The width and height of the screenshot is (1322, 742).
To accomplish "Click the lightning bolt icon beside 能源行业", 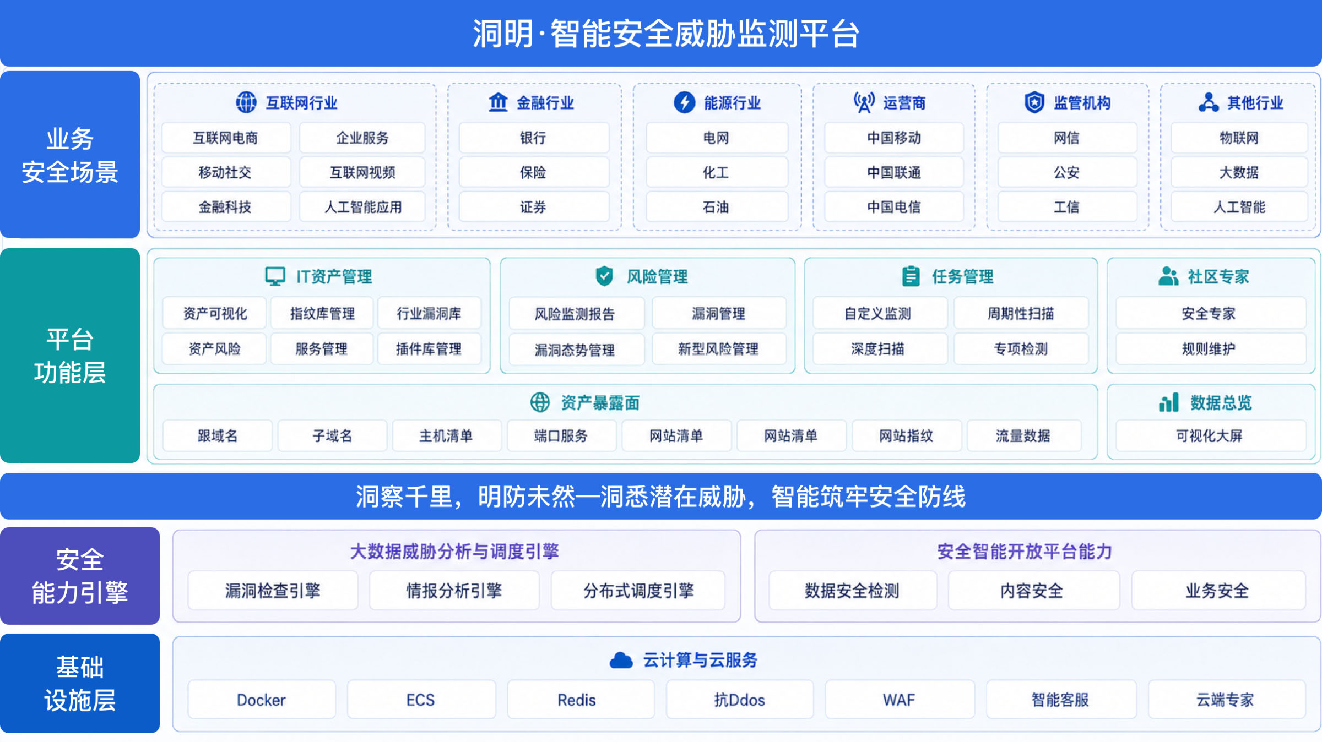I will click(684, 102).
